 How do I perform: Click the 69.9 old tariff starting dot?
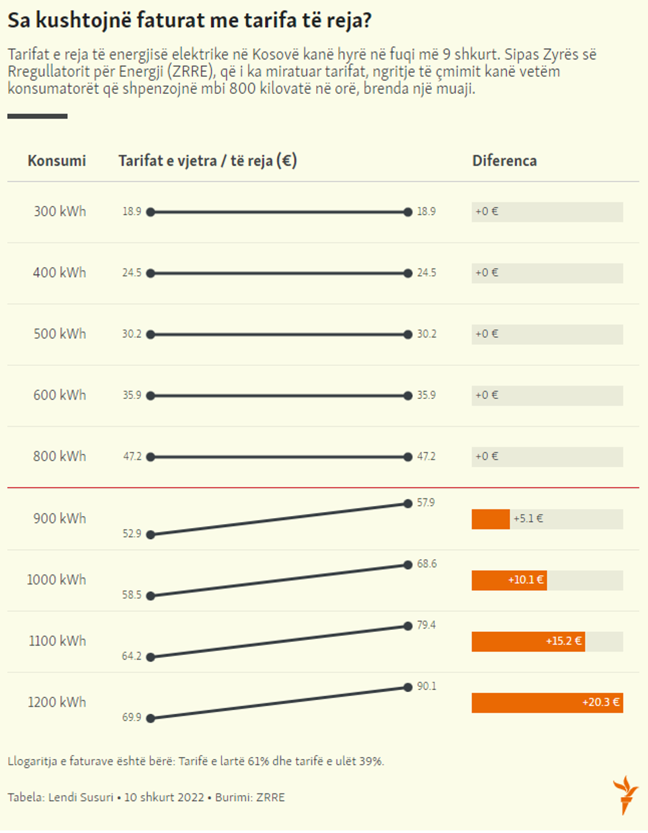tap(151, 718)
